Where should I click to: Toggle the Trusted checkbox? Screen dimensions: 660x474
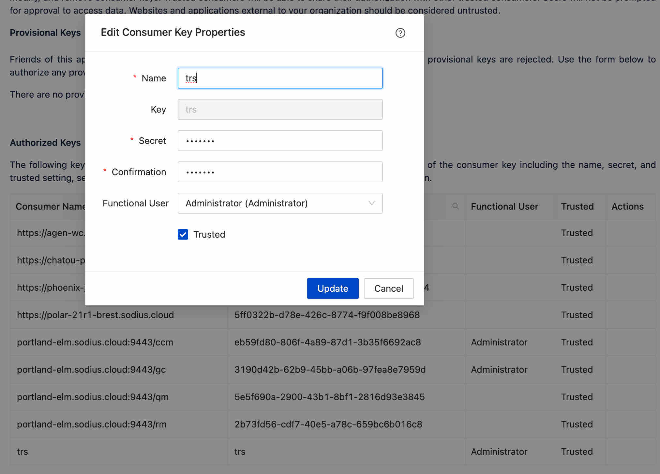(183, 234)
